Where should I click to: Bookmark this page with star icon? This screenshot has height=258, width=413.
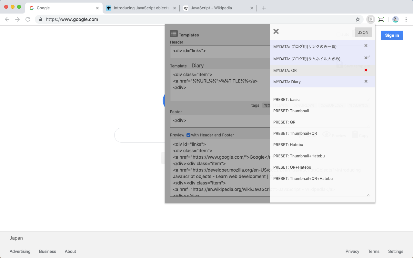[358, 19]
